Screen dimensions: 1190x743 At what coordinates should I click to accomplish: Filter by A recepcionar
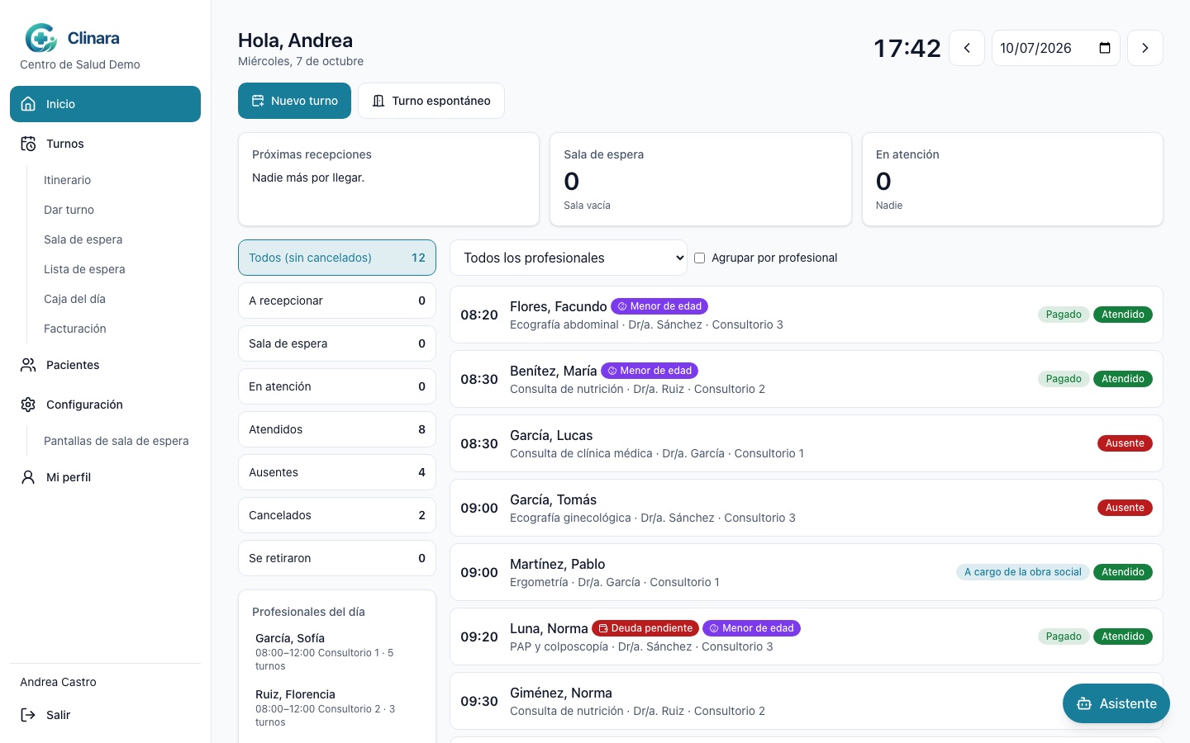(x=337, y=301)
